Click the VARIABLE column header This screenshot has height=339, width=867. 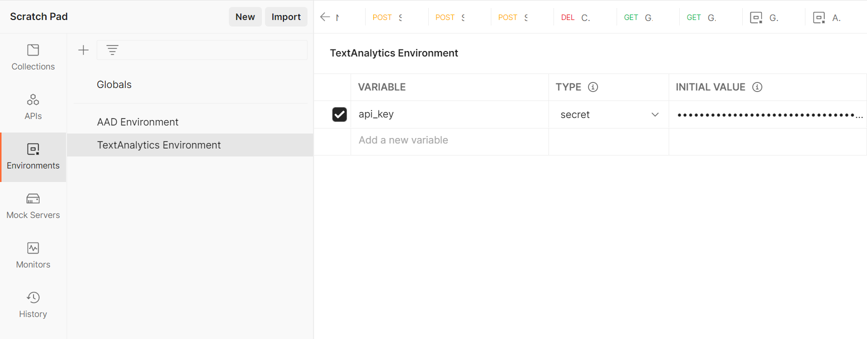coord(382,87)
